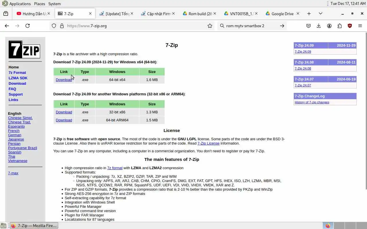Open the 7-Zip 24.09 news link

point(303,52)
